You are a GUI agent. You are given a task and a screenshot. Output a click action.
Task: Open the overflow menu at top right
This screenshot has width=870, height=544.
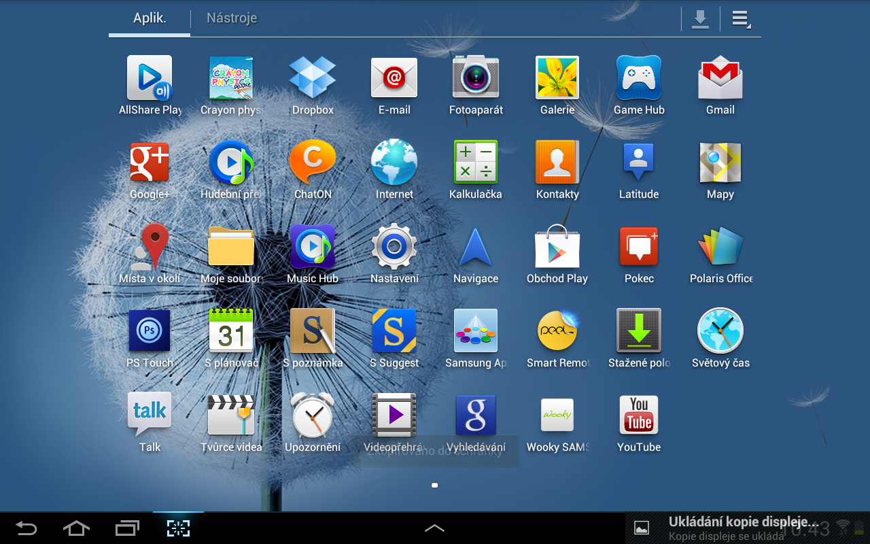740,19
